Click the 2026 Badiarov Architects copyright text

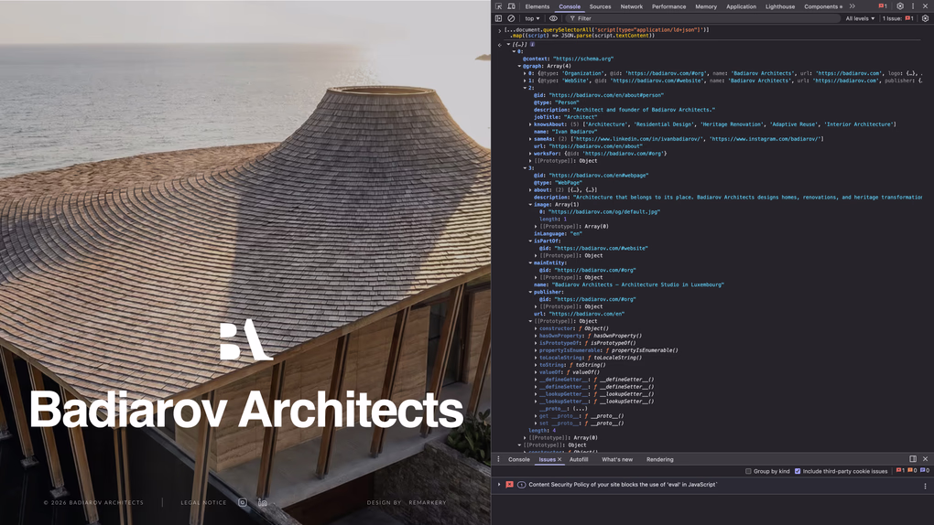(x=93, y=502)
